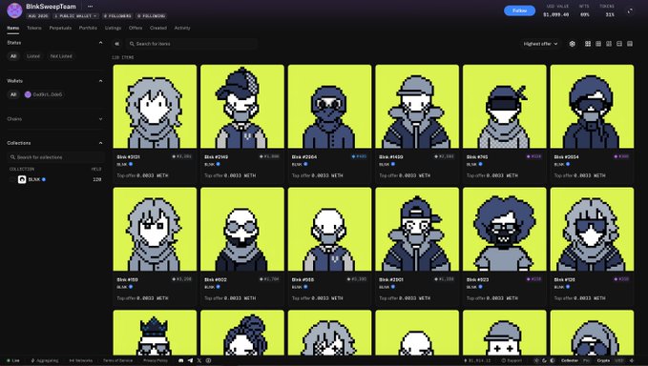
Task: Switch footer mode to Pro
Action: (586, 360)
